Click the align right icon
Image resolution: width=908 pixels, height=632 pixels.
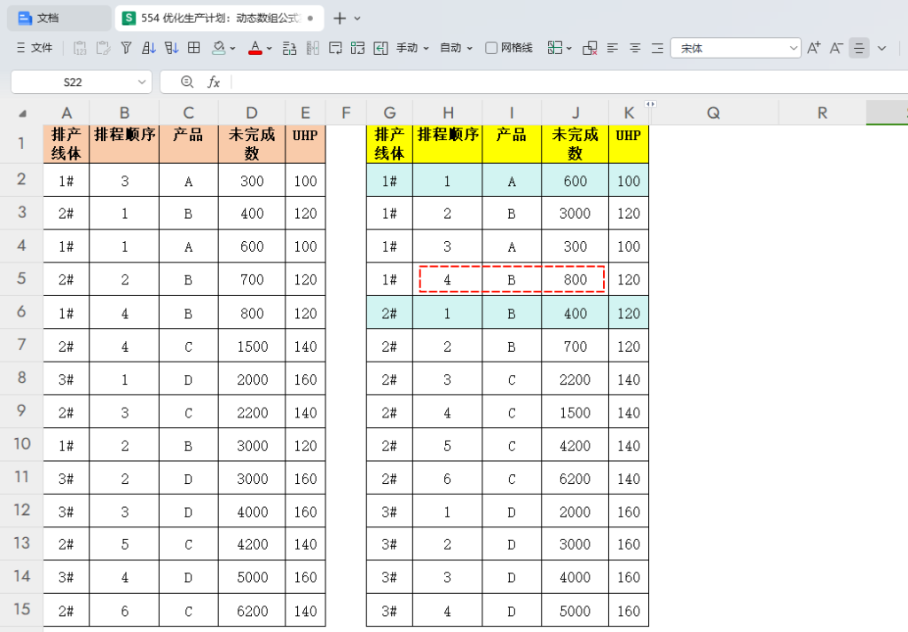pos(658,48)
